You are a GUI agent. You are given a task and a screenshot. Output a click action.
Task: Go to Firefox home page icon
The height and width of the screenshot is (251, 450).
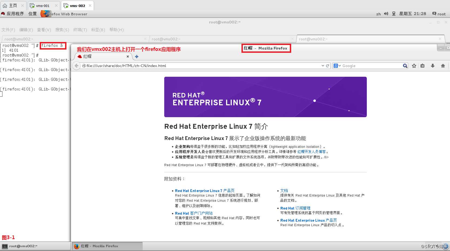tap(443, 66)
